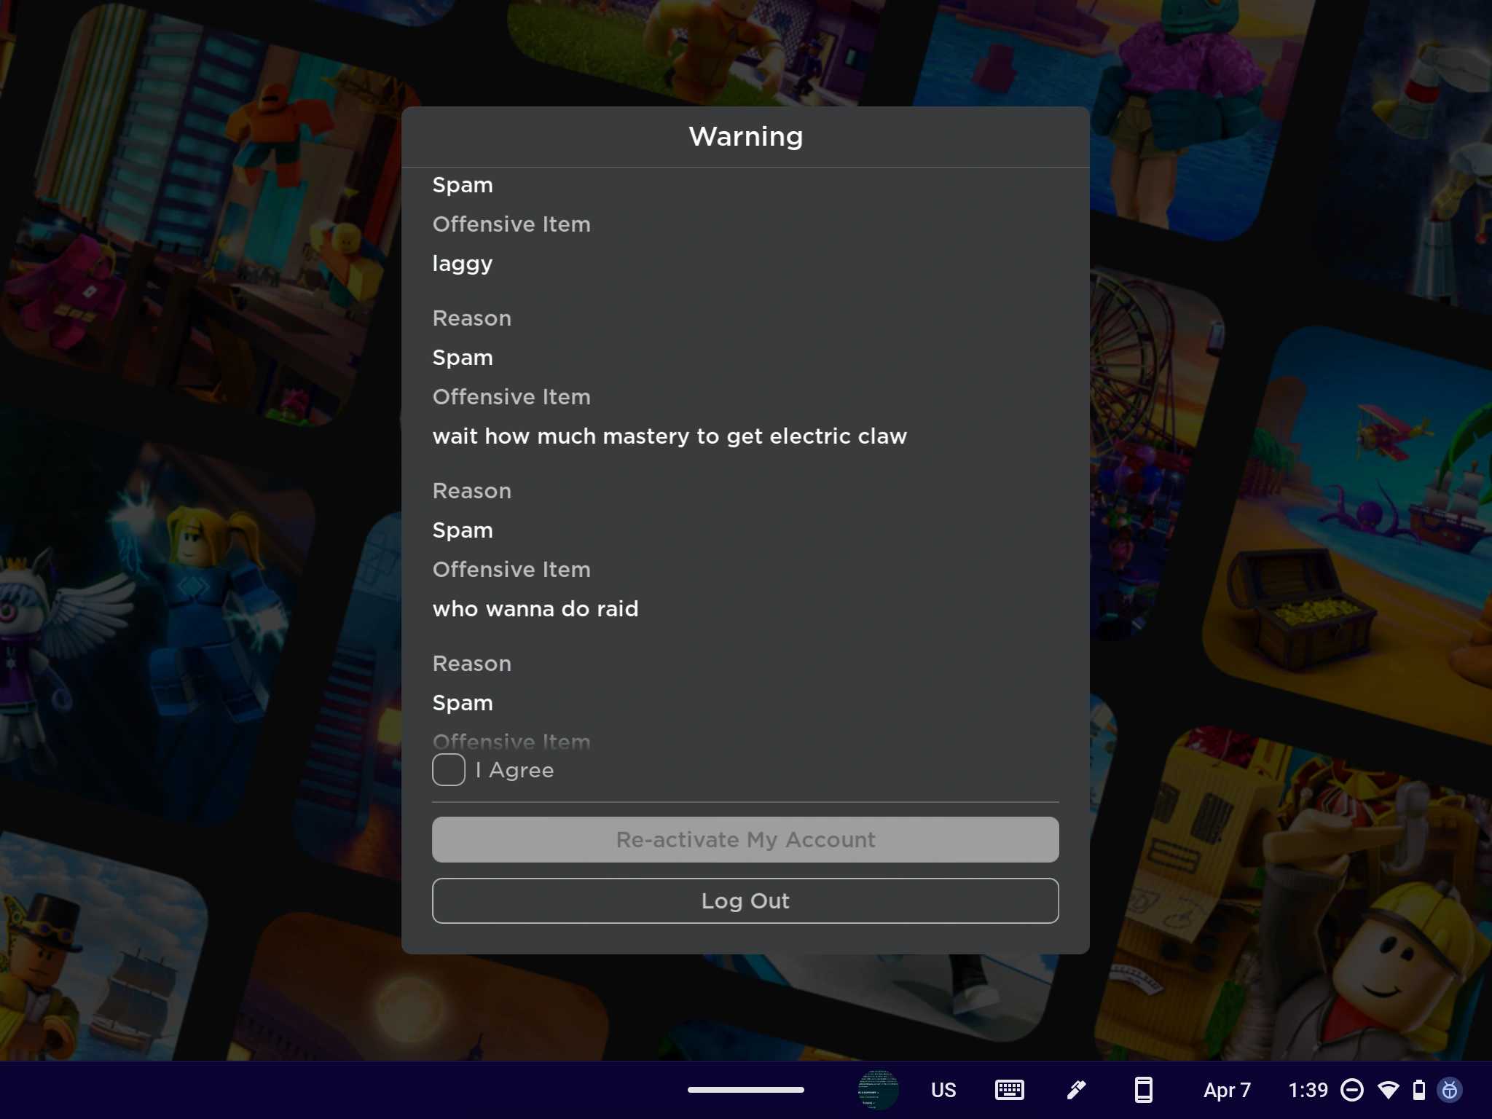Click the Do Not Disturb icon

click(x=1352, y=1090)
